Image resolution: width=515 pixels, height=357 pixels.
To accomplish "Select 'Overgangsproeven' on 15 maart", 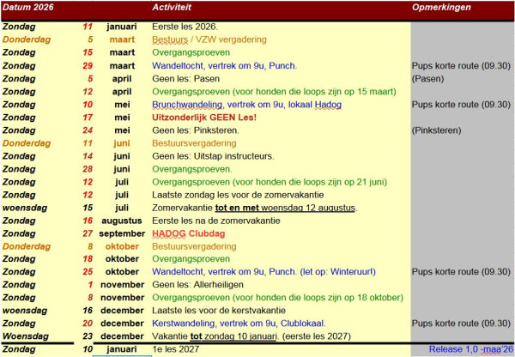I will coord(191,52).
